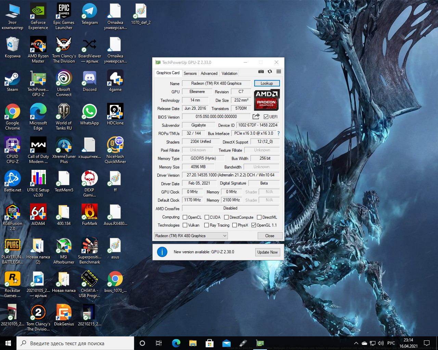Select the Google Chrome desktop icon
The height and width of the screenshot is (350, 438).
[x=12, y=117]
